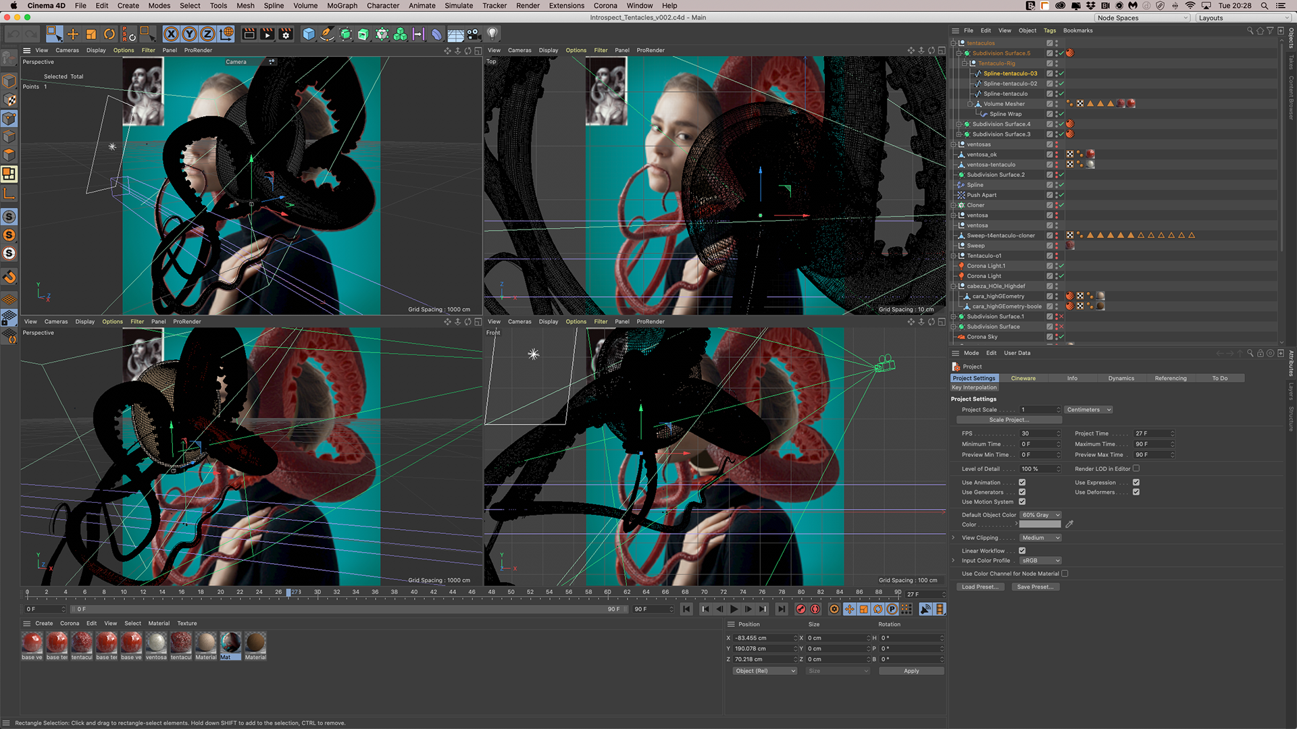Open the Bend deformer icon
The image size is (1297, 729).
[x=437, y=34]
